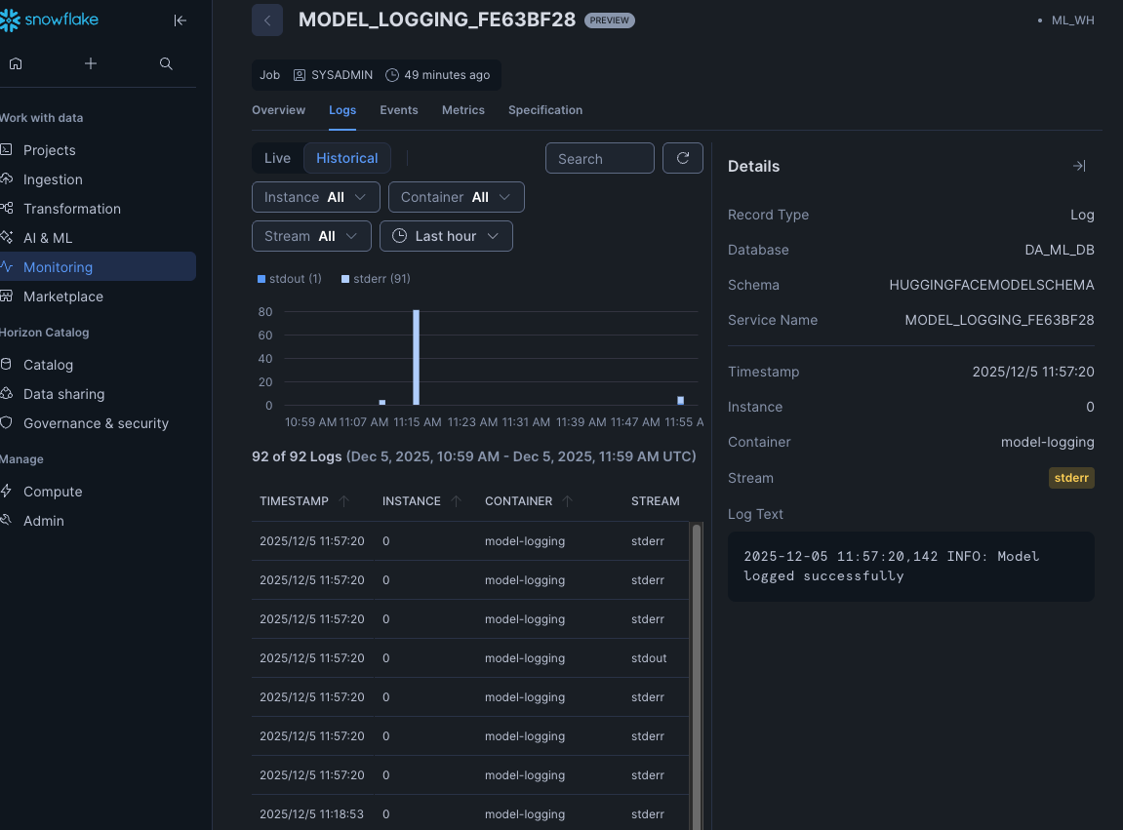The width and height of the screenshot is (1123, 830).
Task: Click the logs Search field
Action: click(x=599, y=158)
